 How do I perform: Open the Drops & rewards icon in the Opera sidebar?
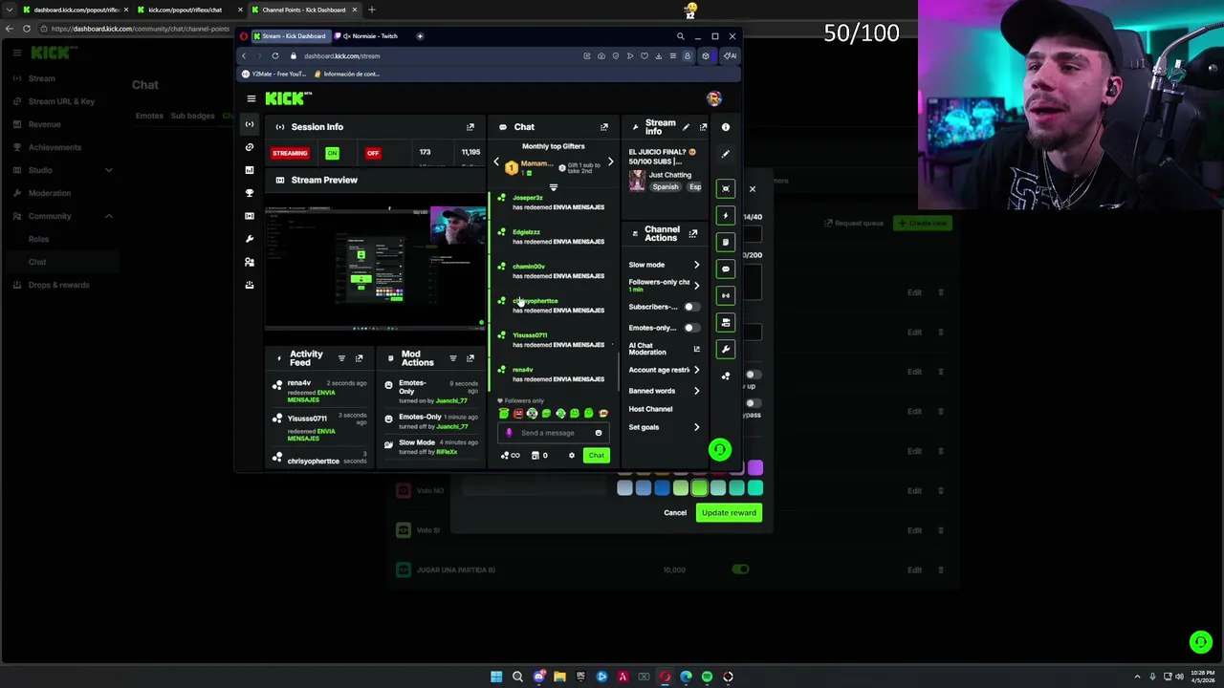click(250, 285)
